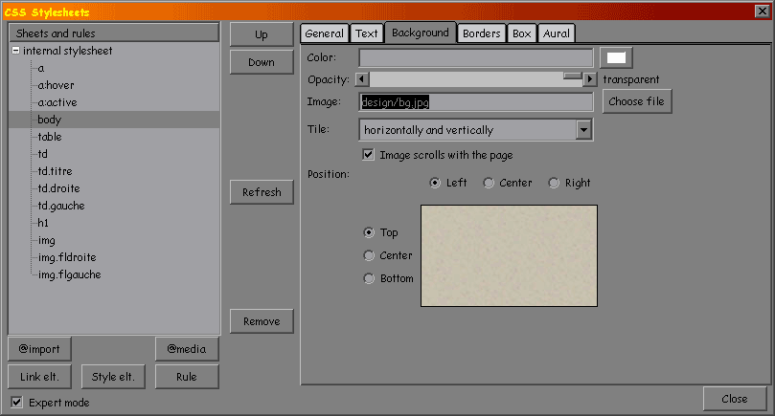The width and height of the screenshot is (775, 416).
Task: Click the opacity slider right arrow
Action: point(589,79)
